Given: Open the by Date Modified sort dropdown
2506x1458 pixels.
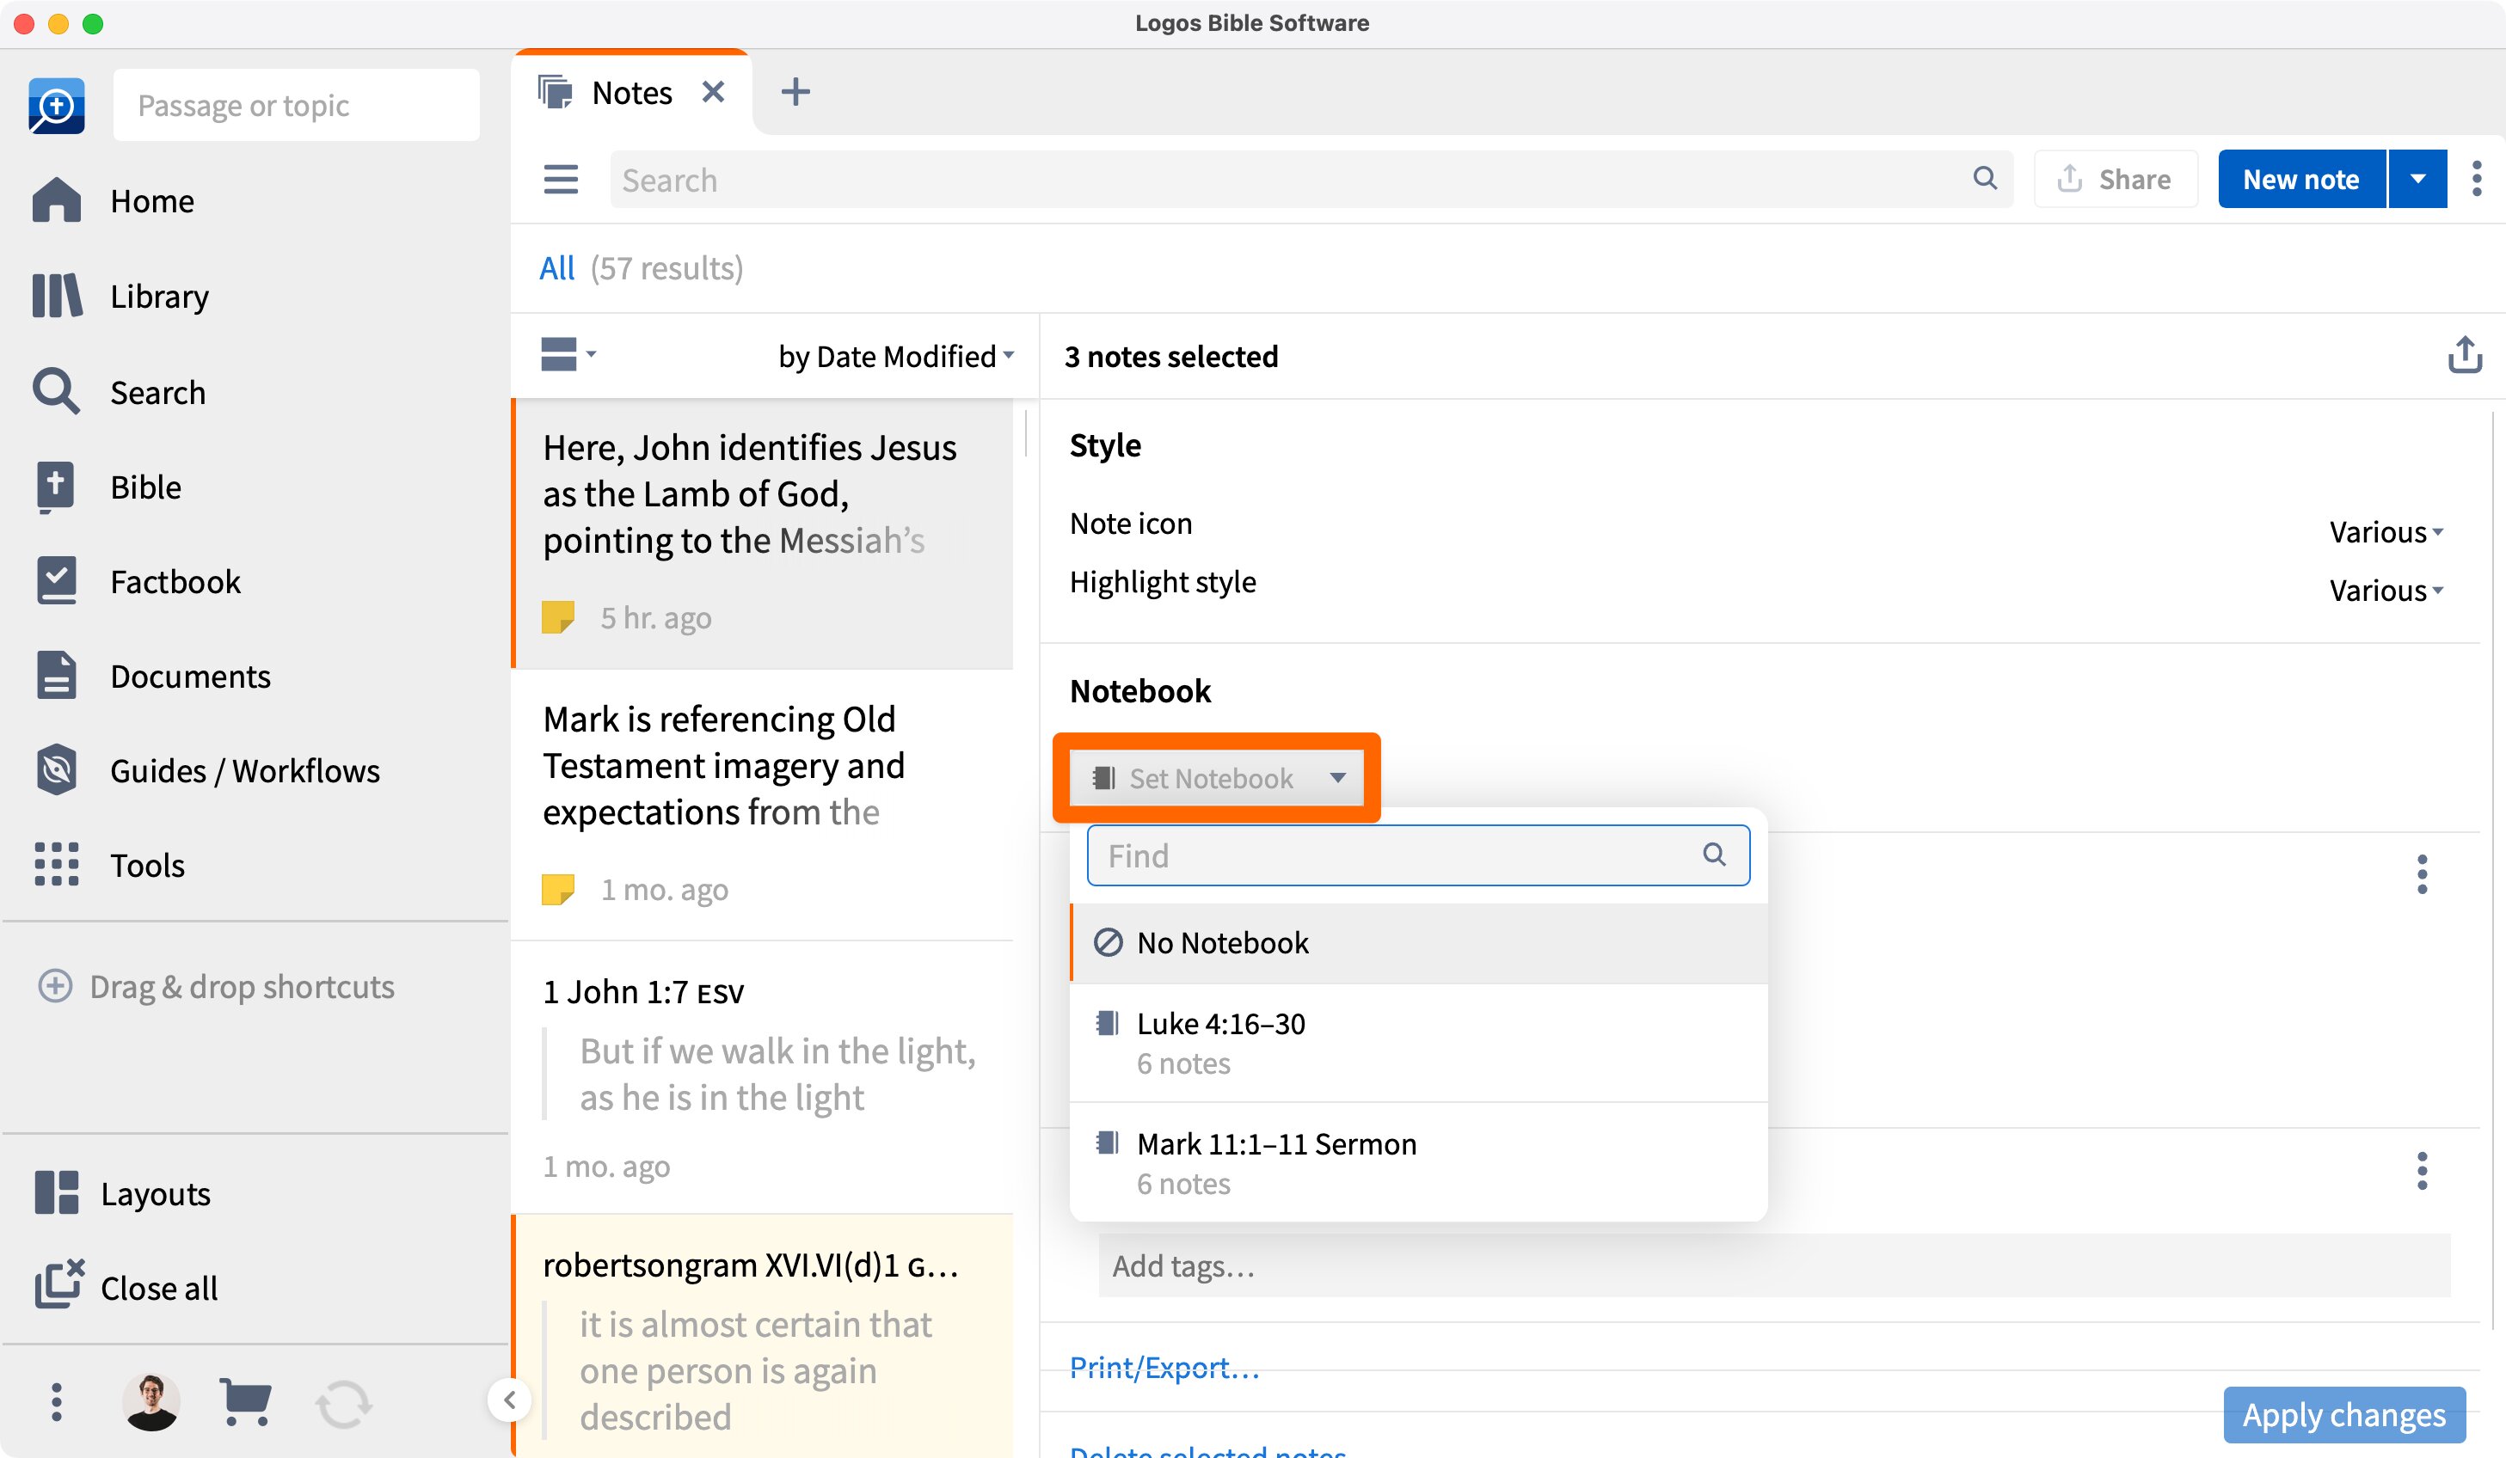Looking at the screenshot, I should pos(895,355).
